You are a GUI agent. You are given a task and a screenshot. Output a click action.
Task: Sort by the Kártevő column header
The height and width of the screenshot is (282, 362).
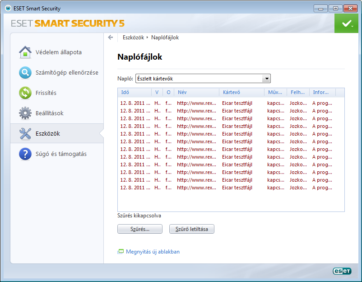[241, 92]
